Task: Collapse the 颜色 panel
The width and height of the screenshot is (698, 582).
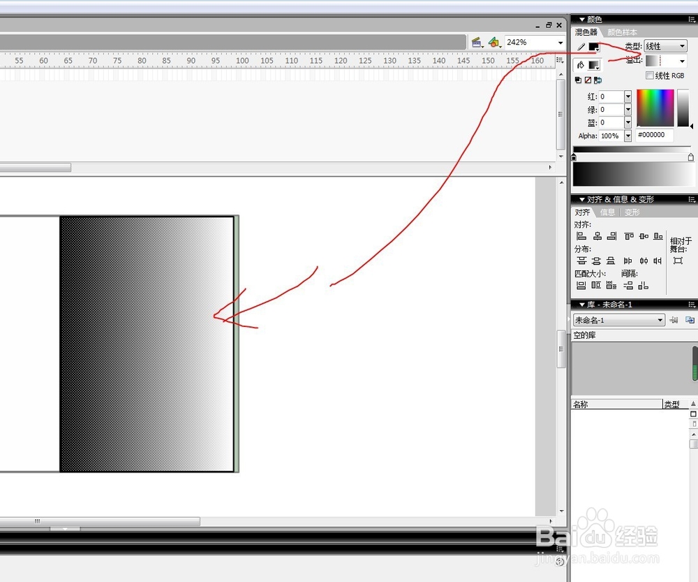Action: (x=582, y=19)
